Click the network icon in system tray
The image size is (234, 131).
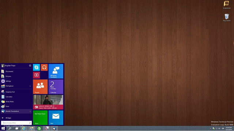point(216,128)
